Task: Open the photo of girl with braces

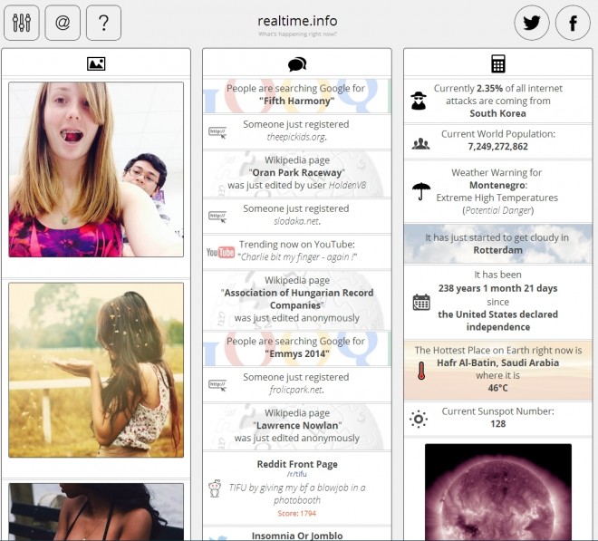Action: (x=96, y=169)
